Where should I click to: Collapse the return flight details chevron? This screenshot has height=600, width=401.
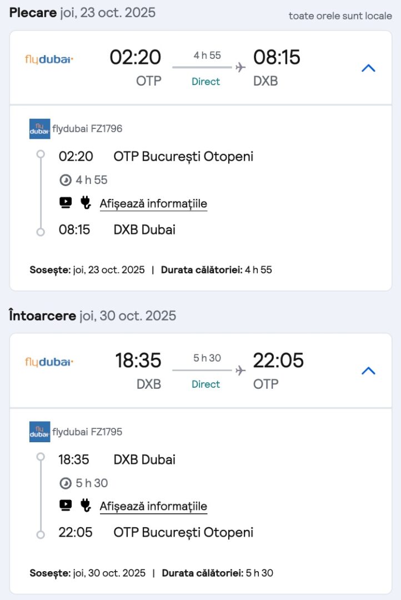point(368,371)
